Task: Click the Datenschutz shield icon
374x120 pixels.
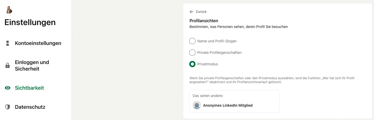Action: pos(8,107)
